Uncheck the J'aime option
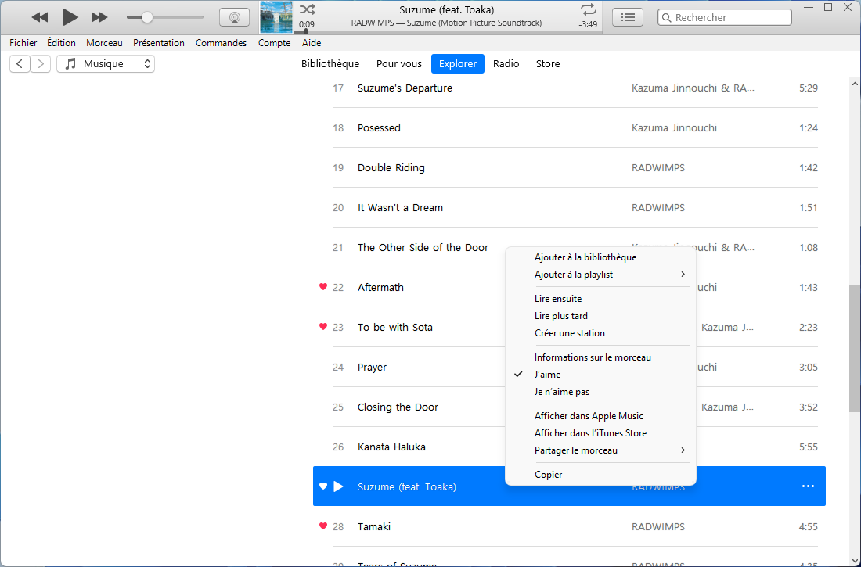The width and height of the screenshot is (861, 567). pyautogui.click(x=600, y=375)
